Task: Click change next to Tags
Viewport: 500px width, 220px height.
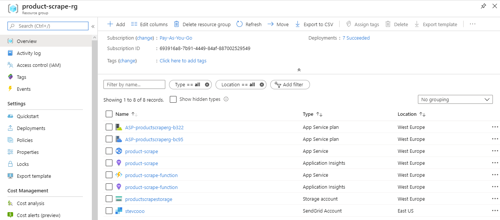Action: tap(127, 61)
